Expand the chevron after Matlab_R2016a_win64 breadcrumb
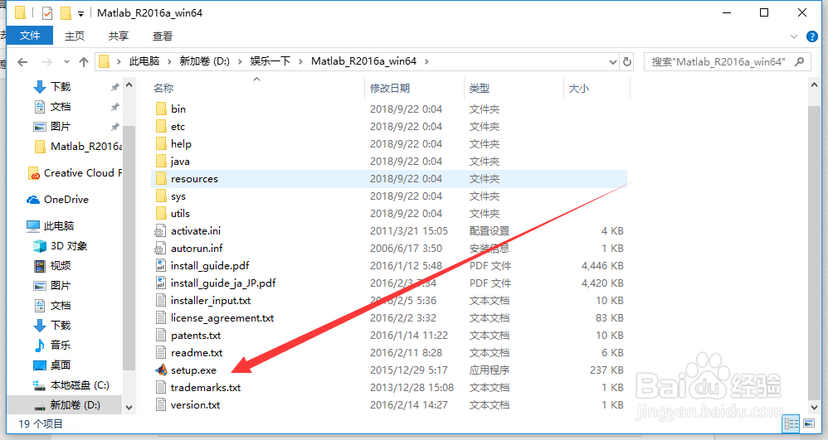 [x=426, y=61]
